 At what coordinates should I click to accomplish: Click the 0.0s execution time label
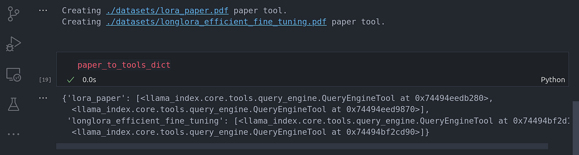coord(89,80)
